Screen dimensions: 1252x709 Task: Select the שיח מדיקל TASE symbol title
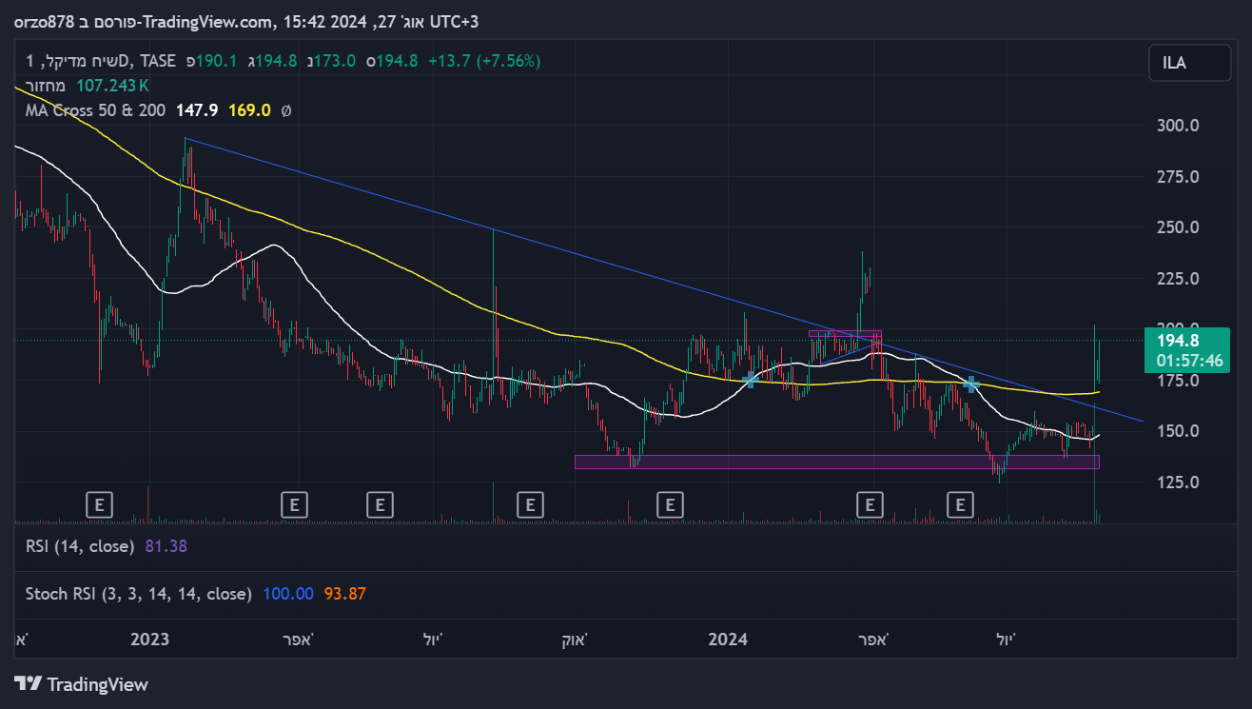coord(101,61)
